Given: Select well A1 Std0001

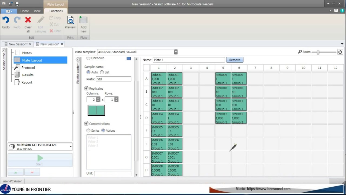Looking at the screenshot, I should (x=159, y=79).
